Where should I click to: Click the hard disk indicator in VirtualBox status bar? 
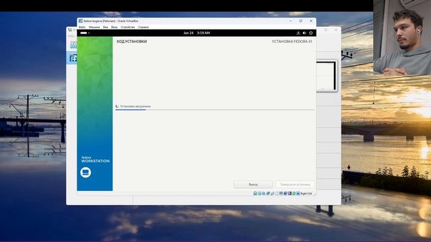pos(255,194)
